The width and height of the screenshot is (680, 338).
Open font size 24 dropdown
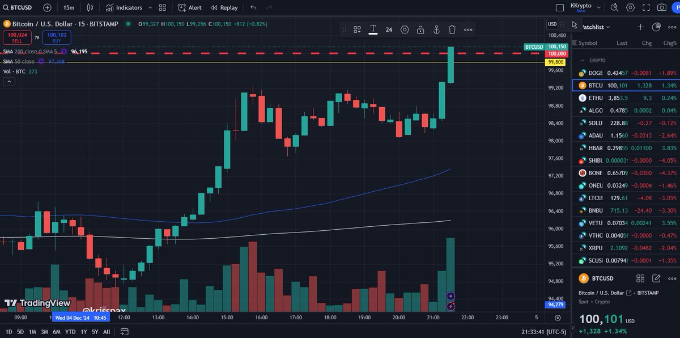pyautogui.click(x=389, y=29)
